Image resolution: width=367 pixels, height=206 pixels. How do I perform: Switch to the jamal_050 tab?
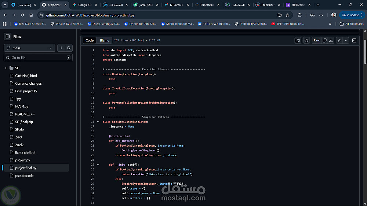point(146,5)
